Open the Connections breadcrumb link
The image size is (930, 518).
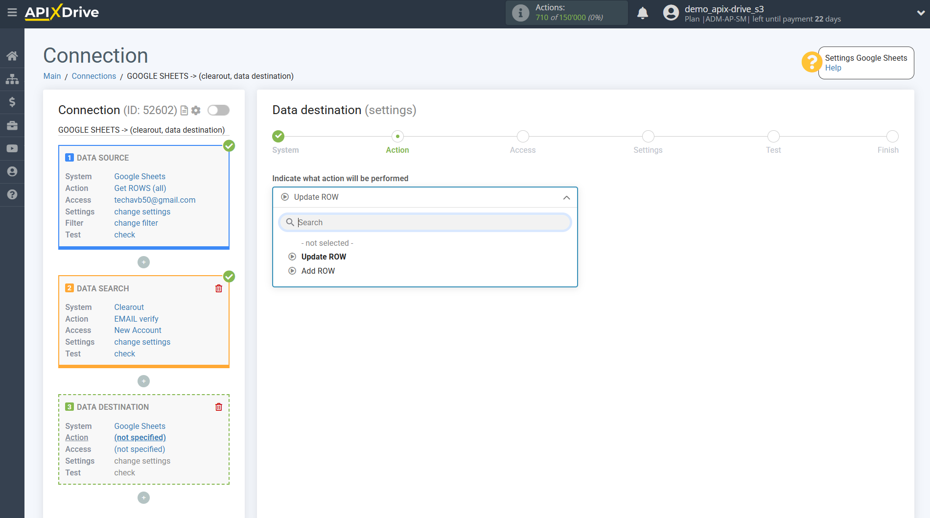(93, 76)
